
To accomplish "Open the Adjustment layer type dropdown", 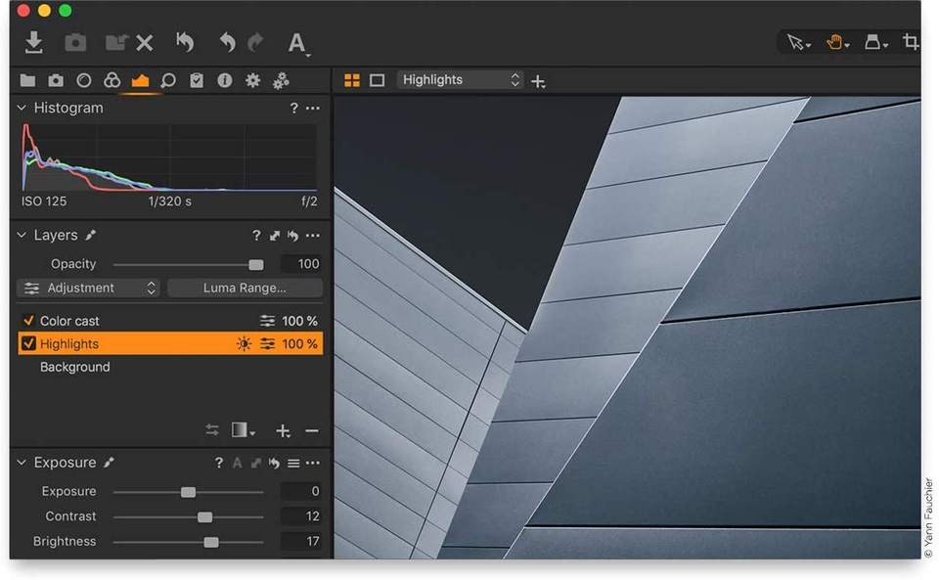I will pyautogui.click(x=90, y=288).
